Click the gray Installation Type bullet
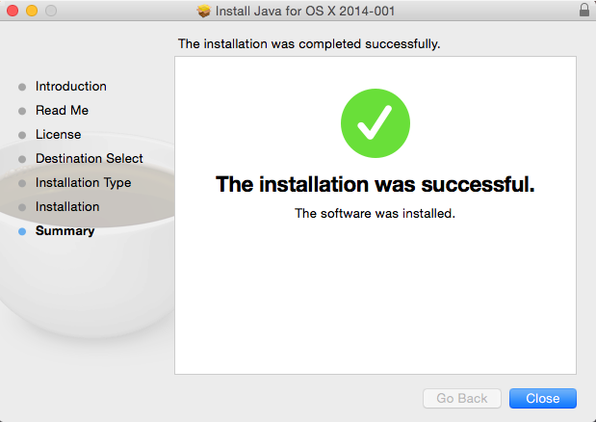The width and height of the screenshot is (596, 422). 22,183
